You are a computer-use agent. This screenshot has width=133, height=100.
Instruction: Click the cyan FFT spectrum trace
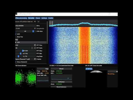click(83, 24)
